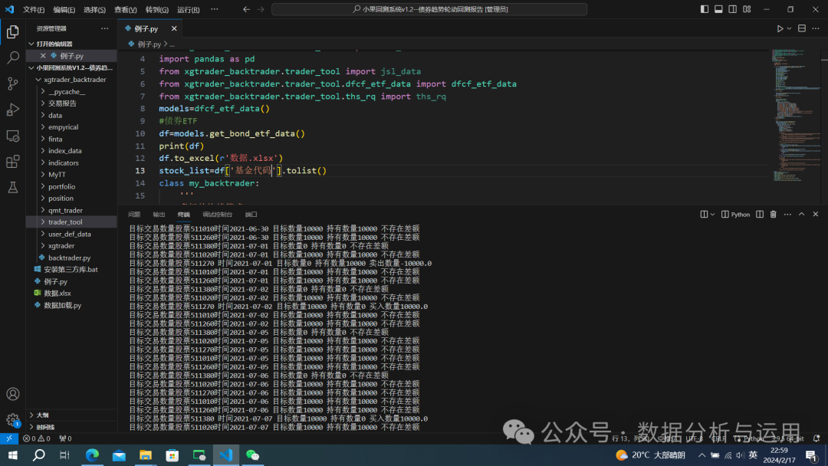Customize layout icon in title bar
The width and height of the screenshot is (828, 466).
[747, 9]
